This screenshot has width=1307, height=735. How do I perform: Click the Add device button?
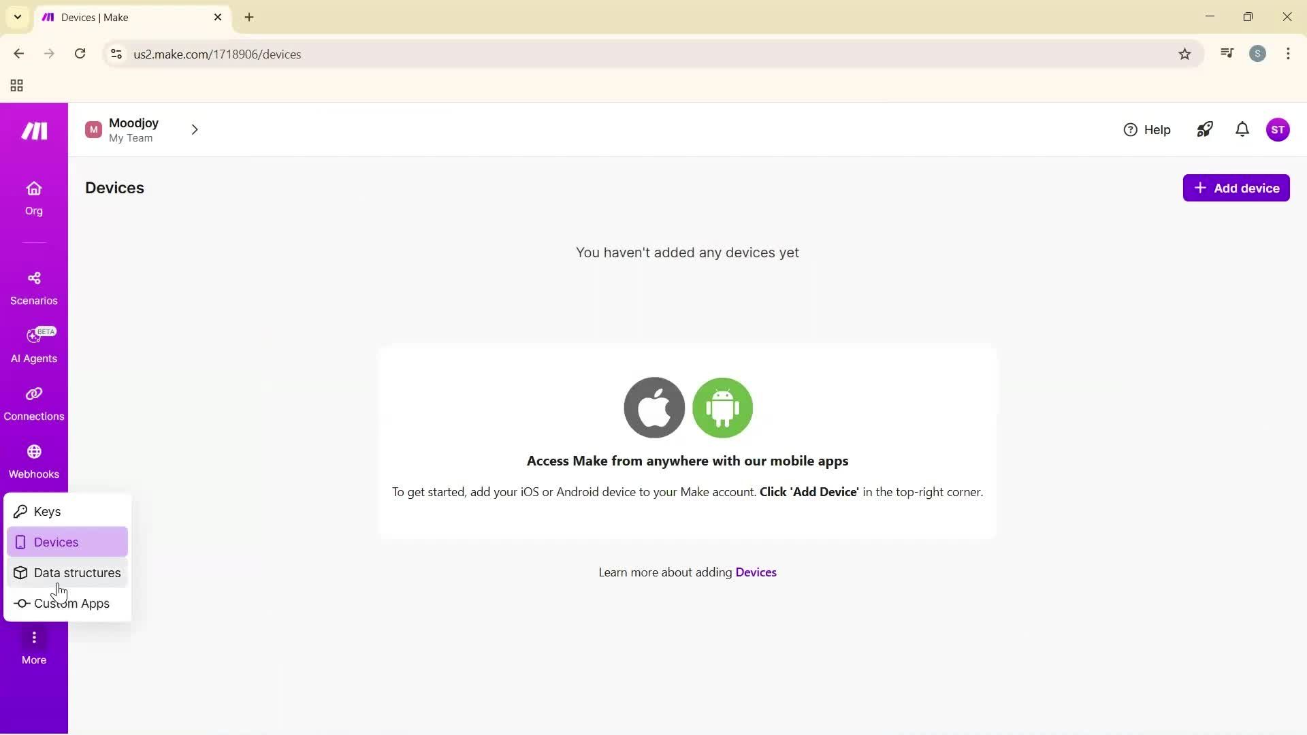(1236, 188)
